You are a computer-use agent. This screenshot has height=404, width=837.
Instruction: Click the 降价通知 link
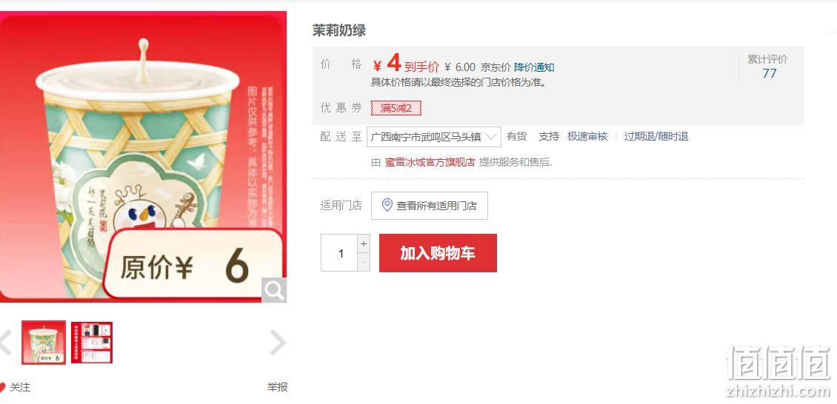coord(534,67)
